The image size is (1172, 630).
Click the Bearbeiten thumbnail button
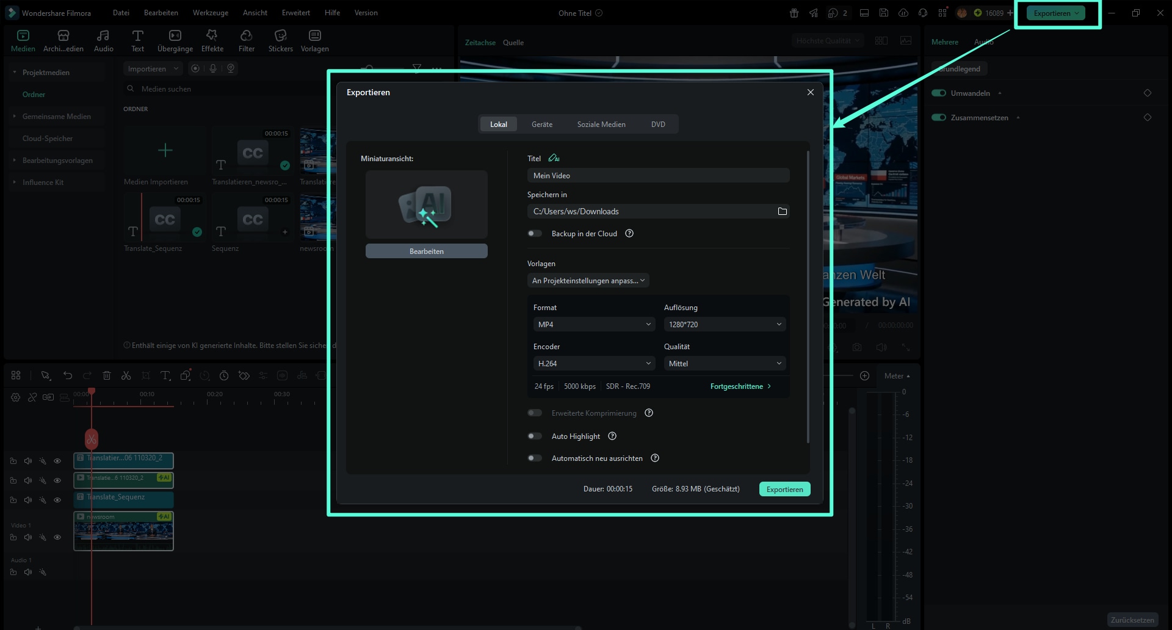pyautogui.click(x=427, y=251)
